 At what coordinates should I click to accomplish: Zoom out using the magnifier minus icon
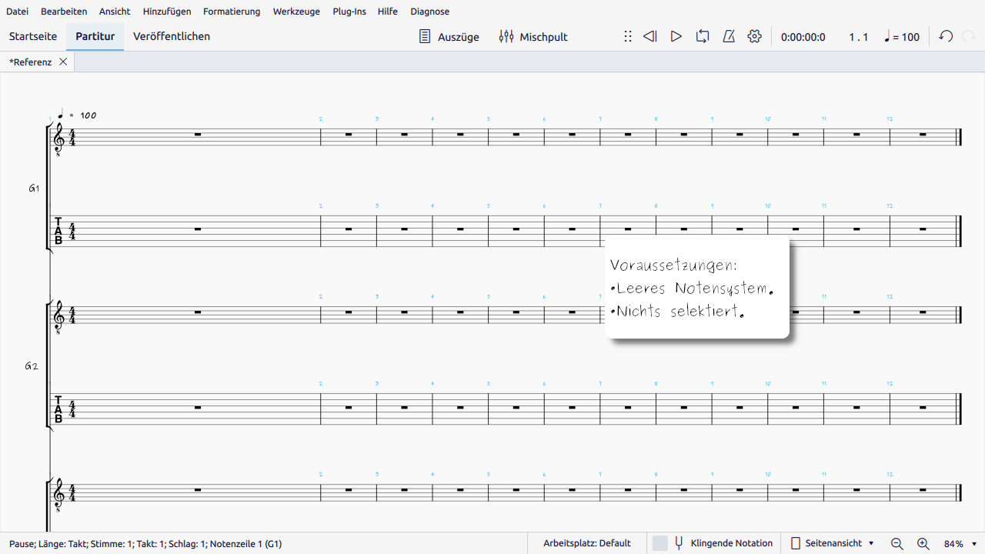click(x=897, y=543)
